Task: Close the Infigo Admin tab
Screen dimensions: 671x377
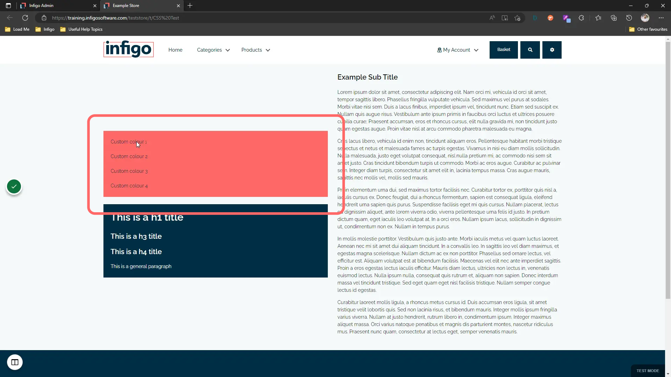Action: [95, 6]
